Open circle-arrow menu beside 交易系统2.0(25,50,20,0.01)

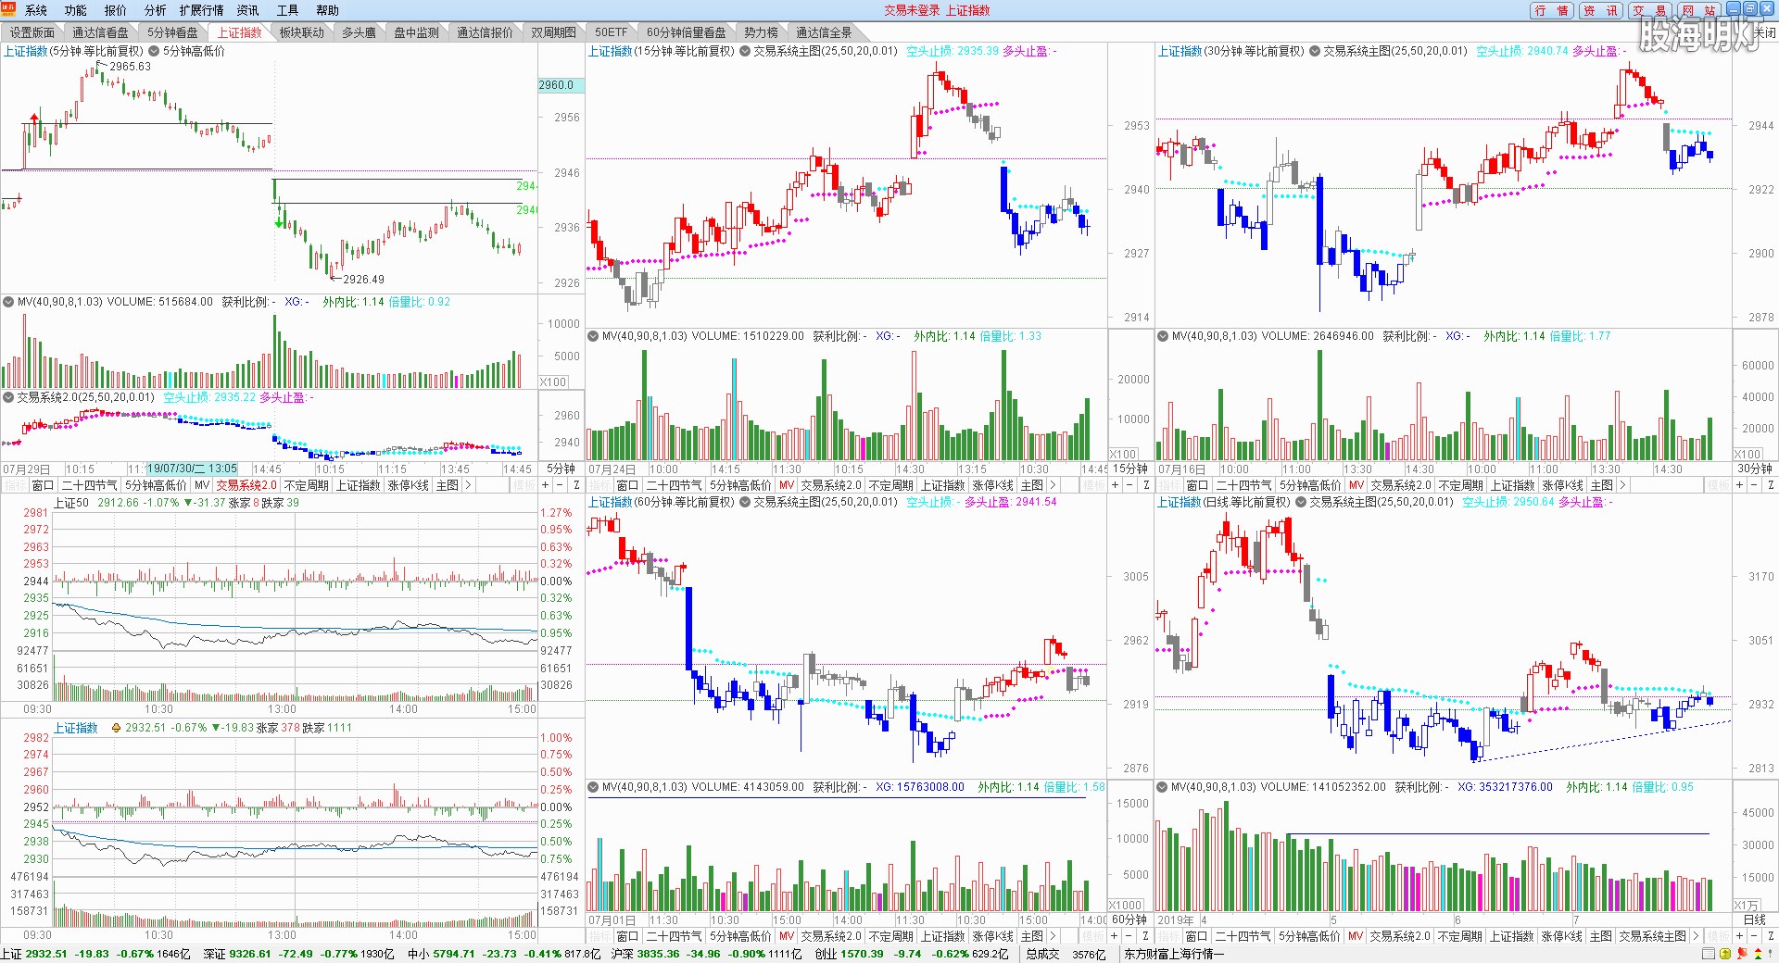pyautogui.click(x=8, y=397)
